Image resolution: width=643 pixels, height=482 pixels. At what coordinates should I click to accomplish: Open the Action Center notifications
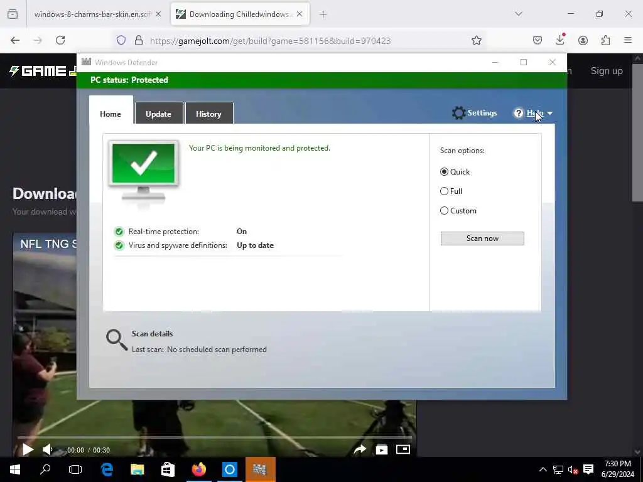[588, 469]
